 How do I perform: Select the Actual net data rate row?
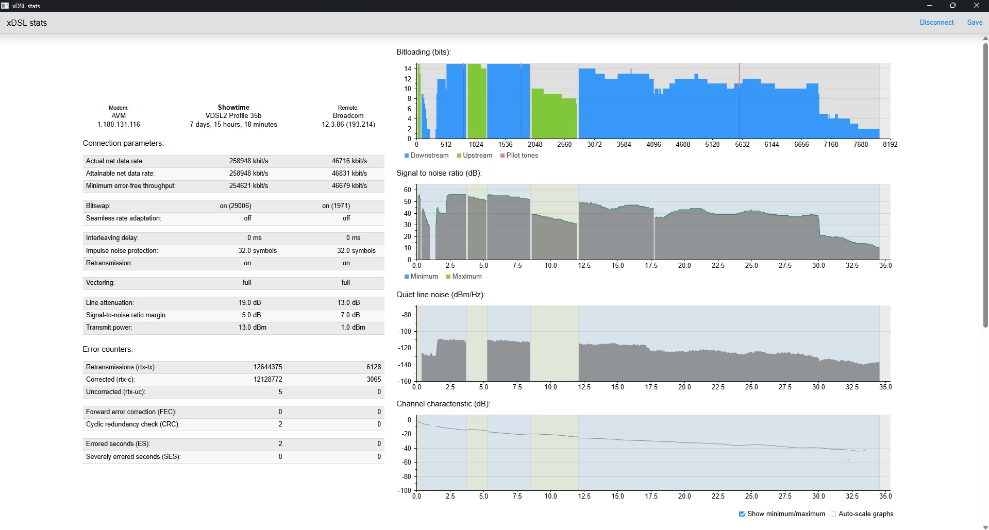233,161
